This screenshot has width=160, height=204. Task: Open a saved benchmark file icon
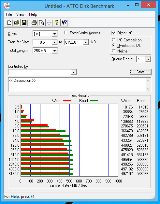17,22
